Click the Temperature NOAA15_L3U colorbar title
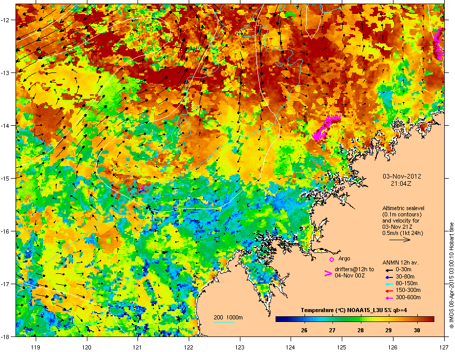Screen dimensions: 455x352 pyautogui.click(x=354, y=310)
